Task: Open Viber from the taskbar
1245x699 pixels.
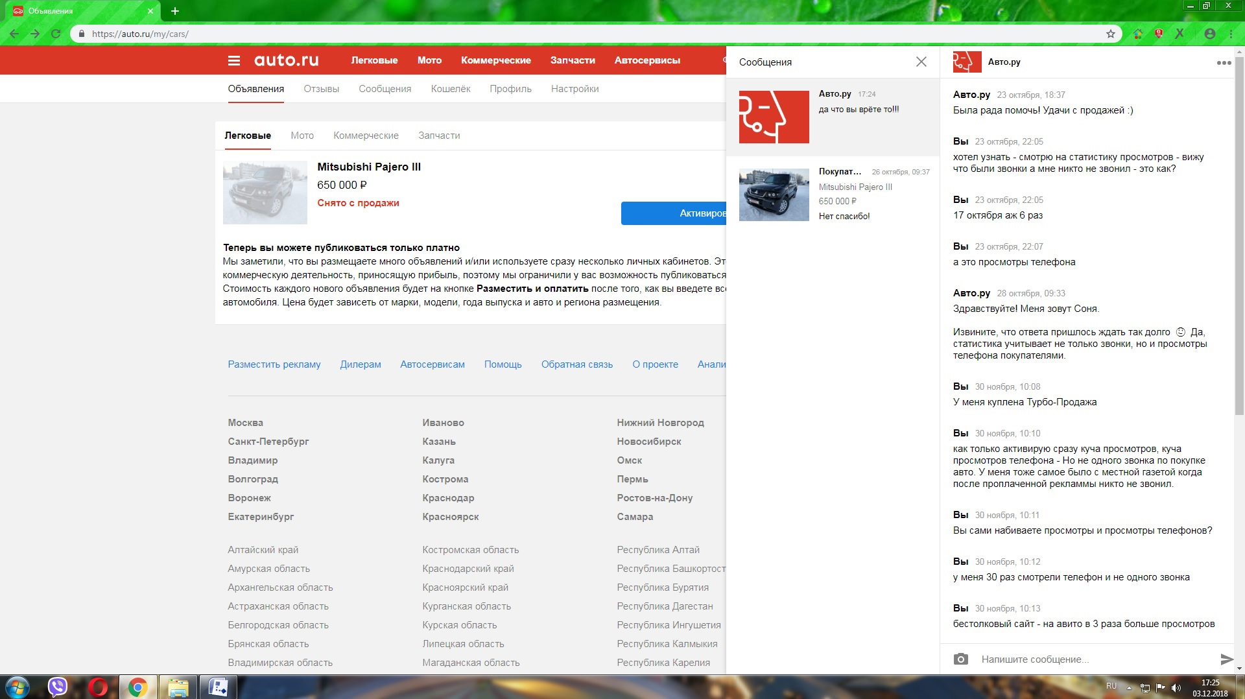Action: coord(58,687)
